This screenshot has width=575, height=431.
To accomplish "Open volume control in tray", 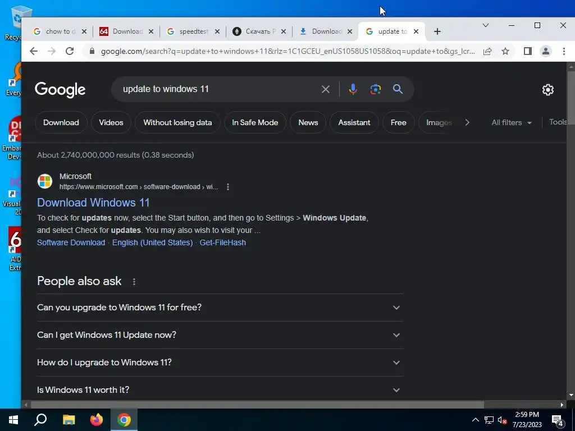I will [x=503, y=420].
